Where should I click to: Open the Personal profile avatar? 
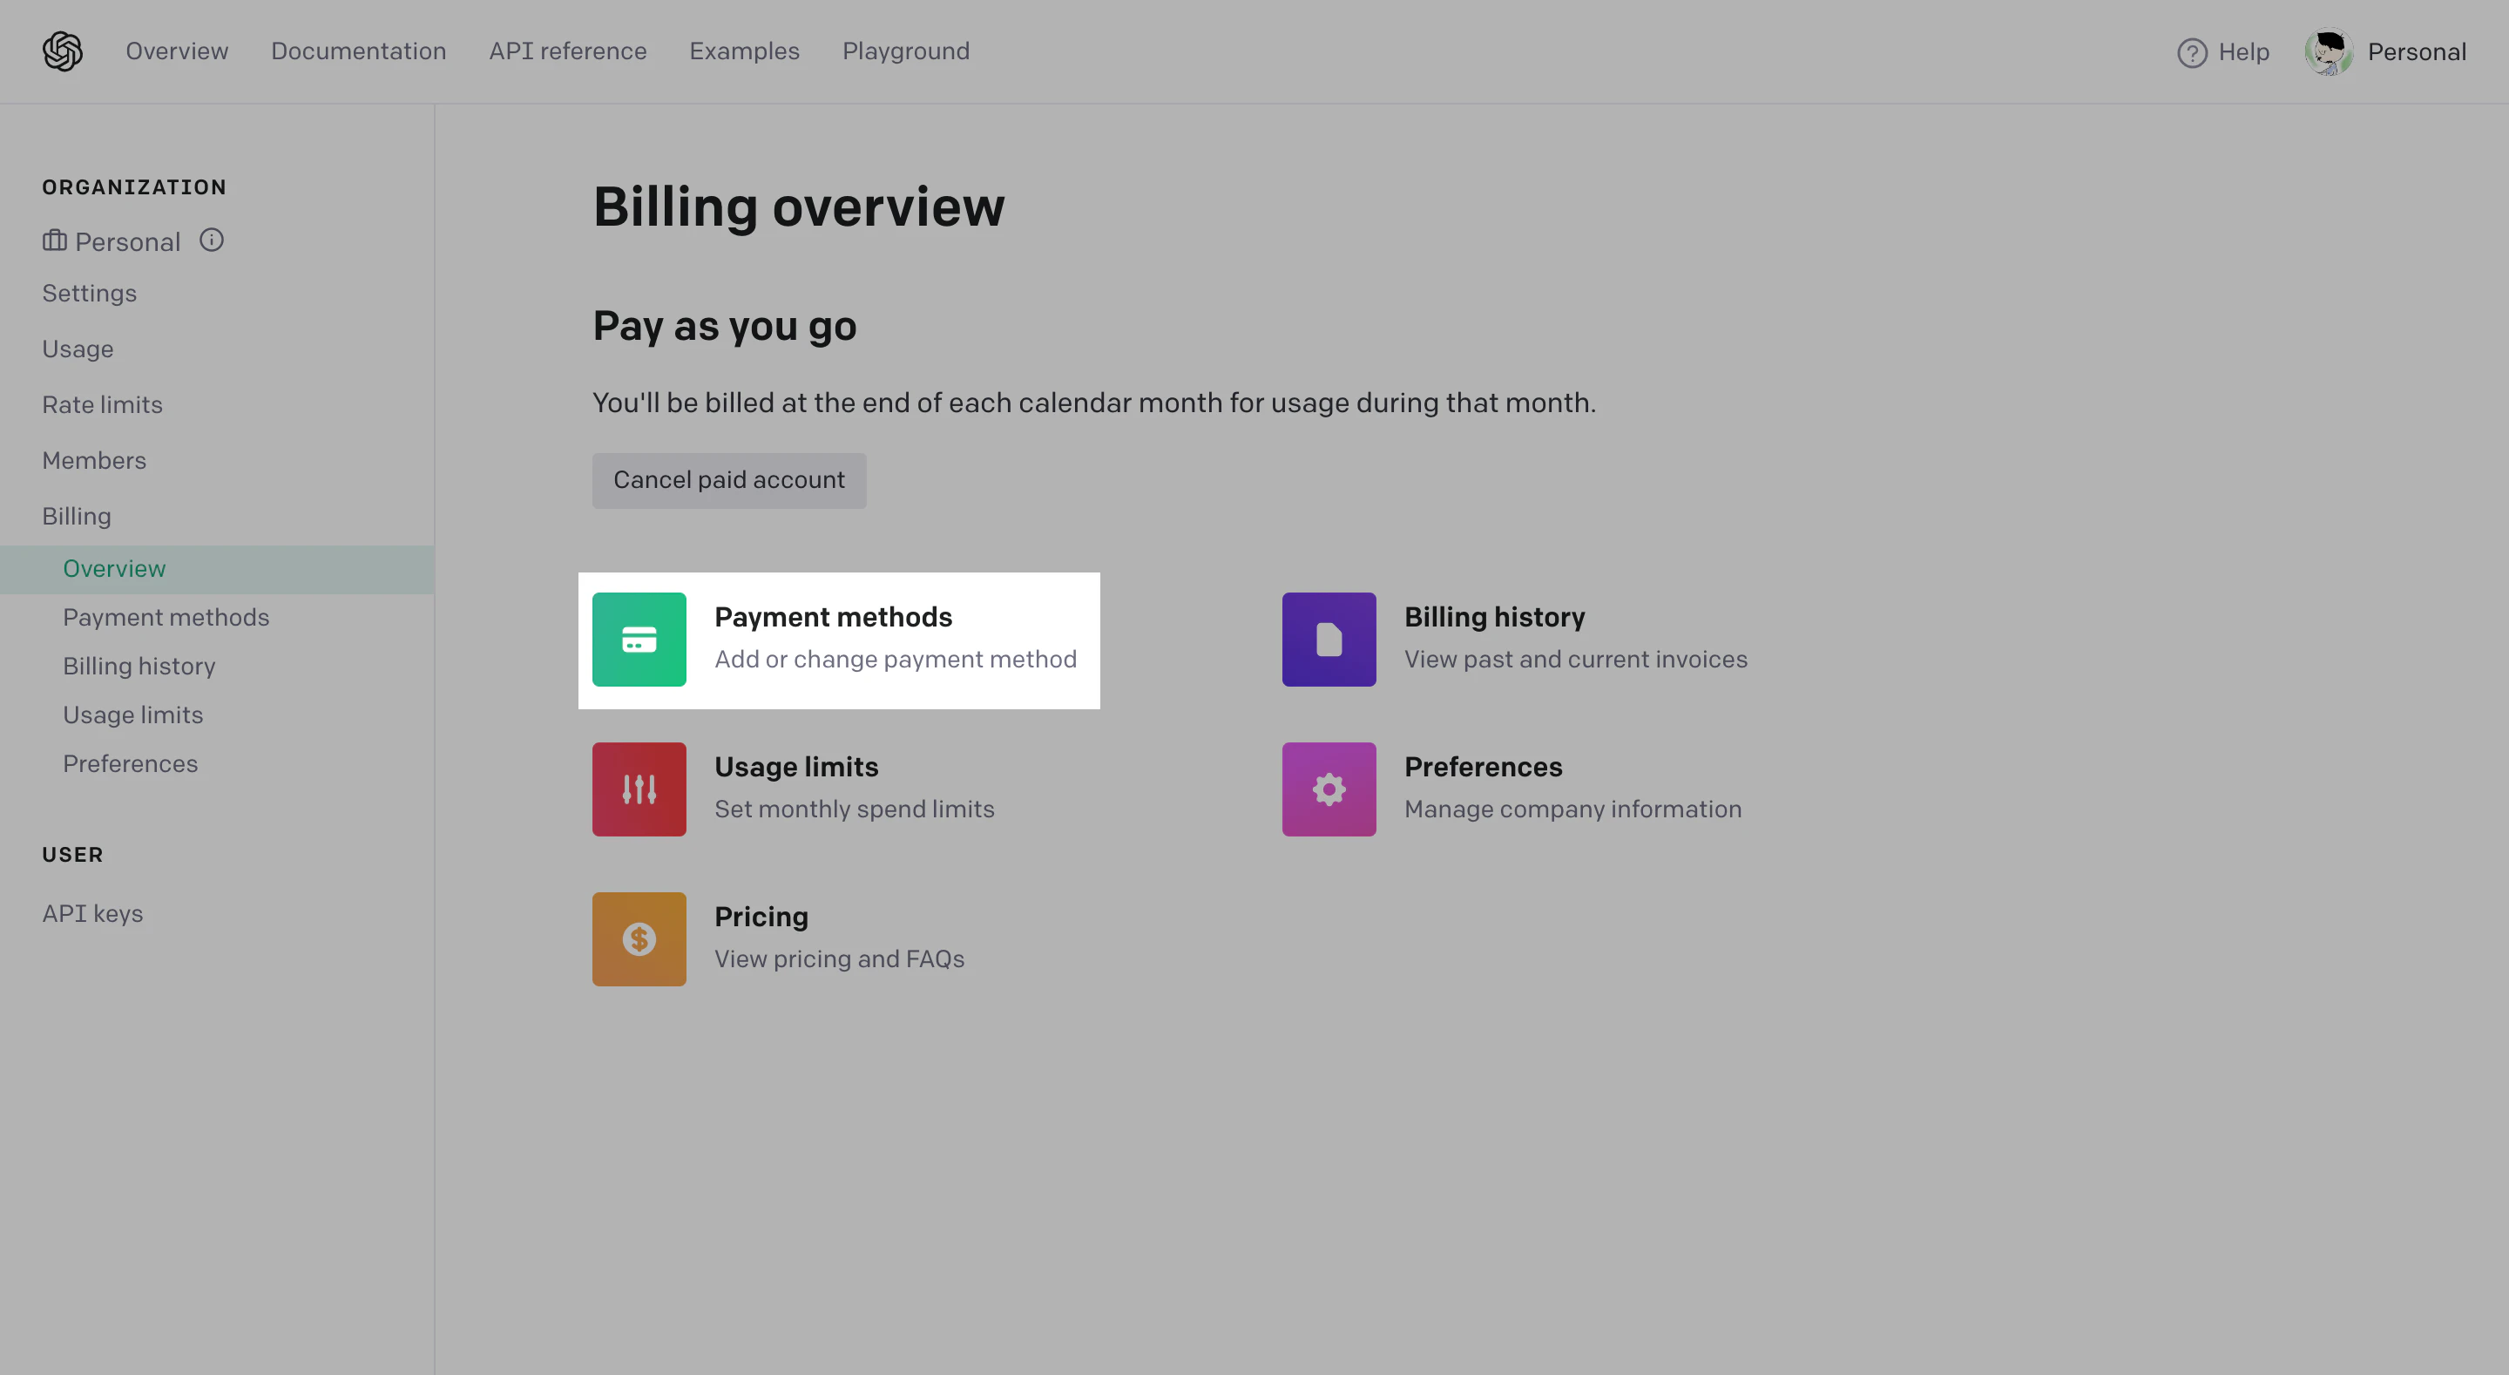tap(2329, 52)
